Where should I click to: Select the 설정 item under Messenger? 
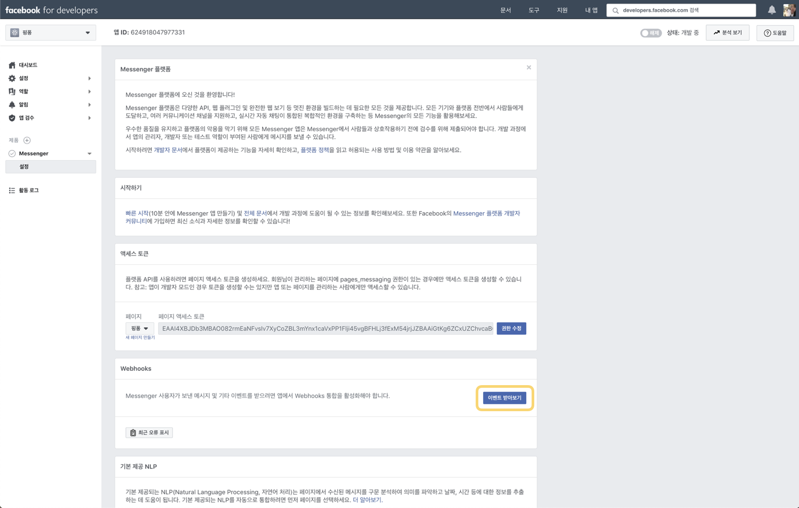tap(51, 166)
